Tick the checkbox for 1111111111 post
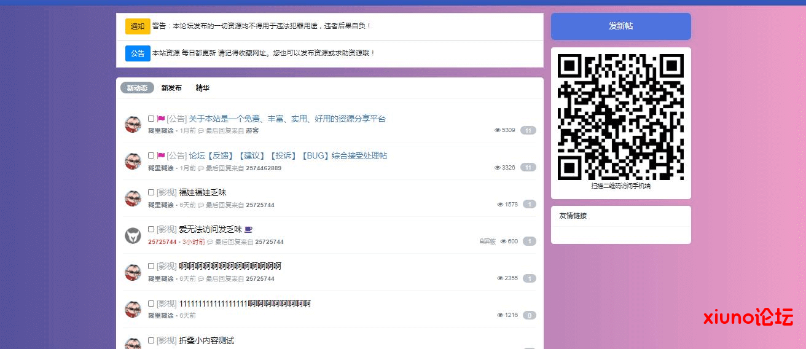The width and height of the screenshot is (806, 349). tap(151, 304)
